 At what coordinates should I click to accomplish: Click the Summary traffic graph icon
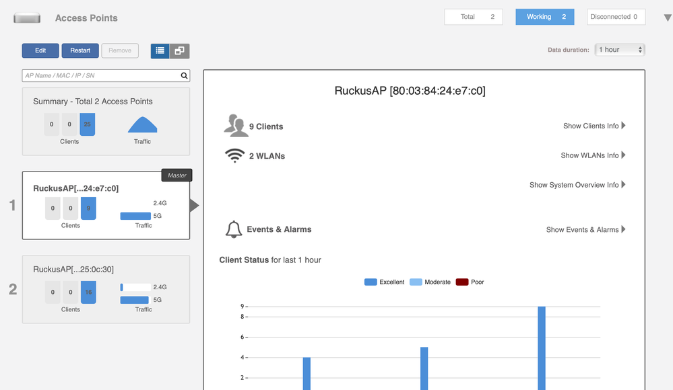point(142,125)
